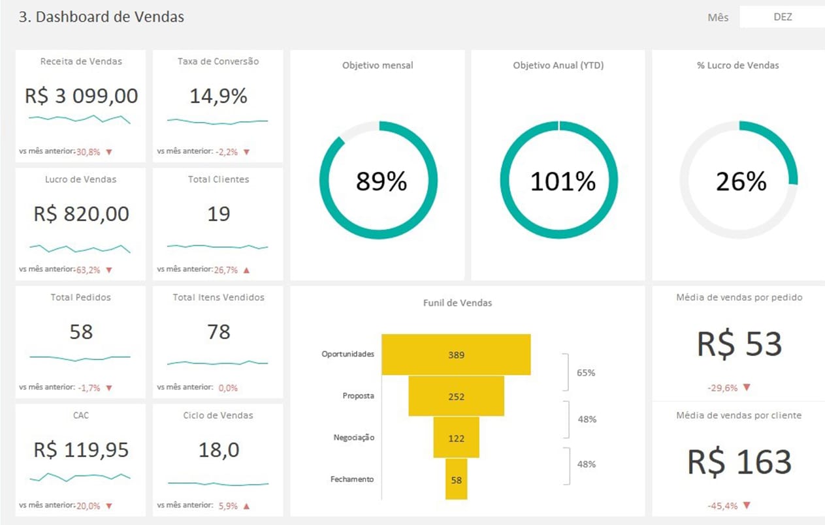825x525 pixels.
Task: Click red down arrow under Receita de Vendas
Action: tap(109, 152)
